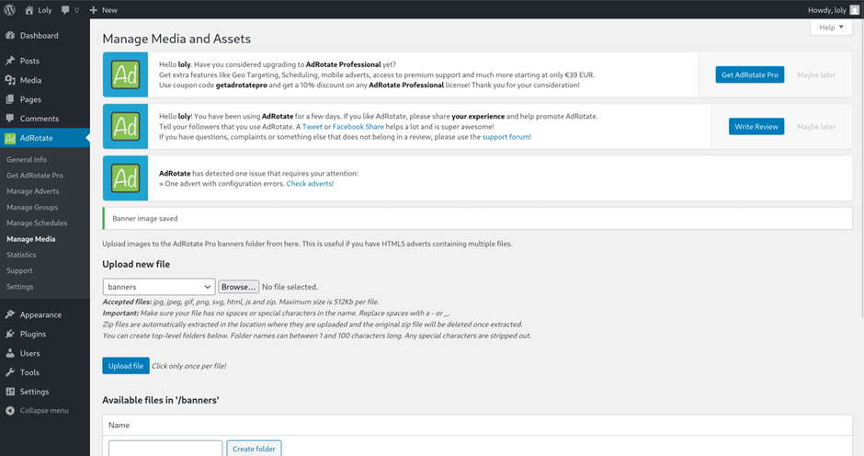Click the Banner image saved notice
This screenshot has height=456, width=864.
477,219
